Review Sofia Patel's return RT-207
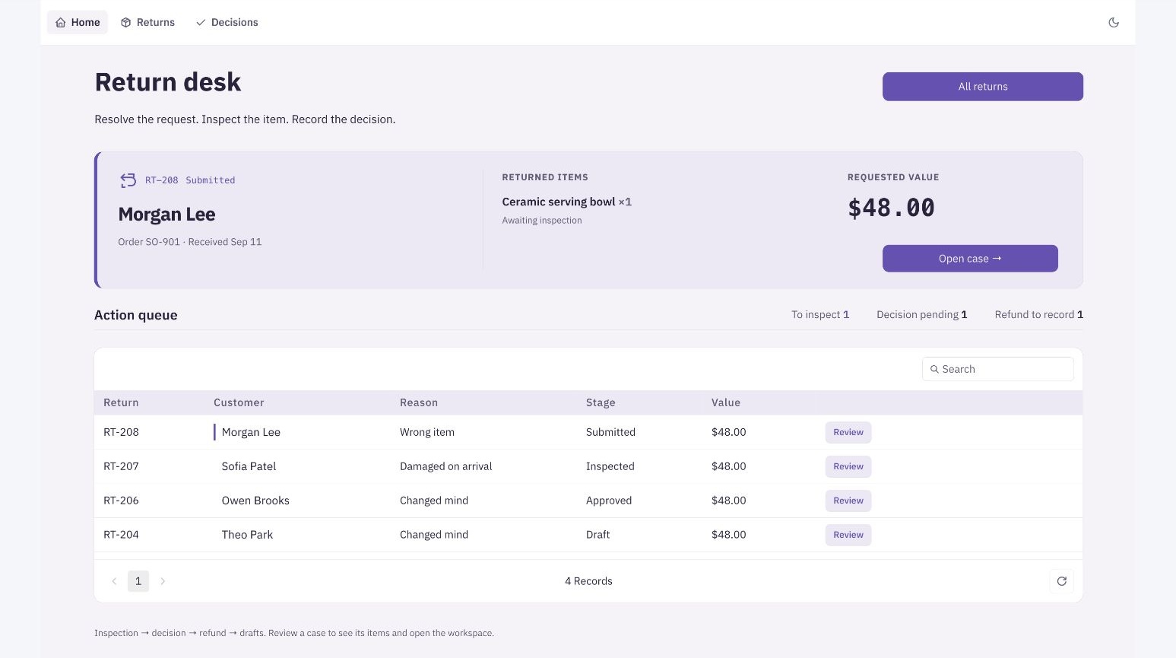This screenshot has height=658, width=1176. pyautogui.click(x=848, y=466)
